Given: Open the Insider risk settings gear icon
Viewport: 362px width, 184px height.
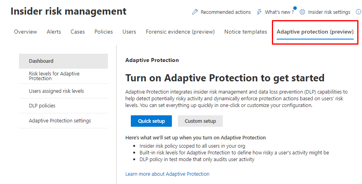Looking at the screenshot, I should click(x=302, y=12).
